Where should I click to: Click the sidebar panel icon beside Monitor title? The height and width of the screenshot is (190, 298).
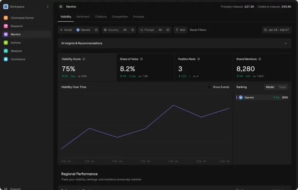coord(61,7)
